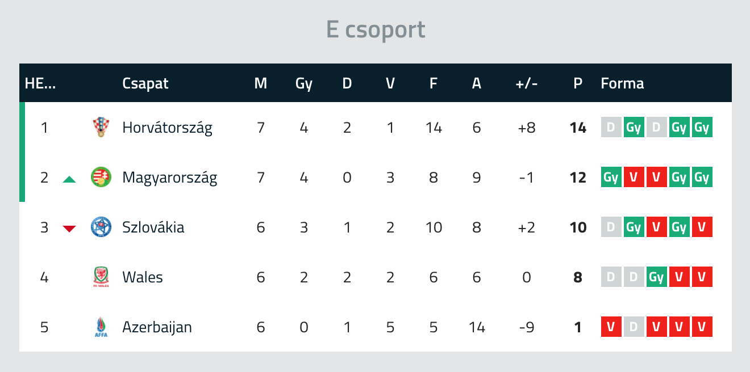This screenshot has height=372, width=750.
Task: Click the Wales FA crest icon
Action: 99,277
